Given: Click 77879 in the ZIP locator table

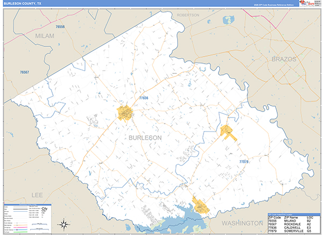Looking at the screenshot, I should [x=272, y=231].
